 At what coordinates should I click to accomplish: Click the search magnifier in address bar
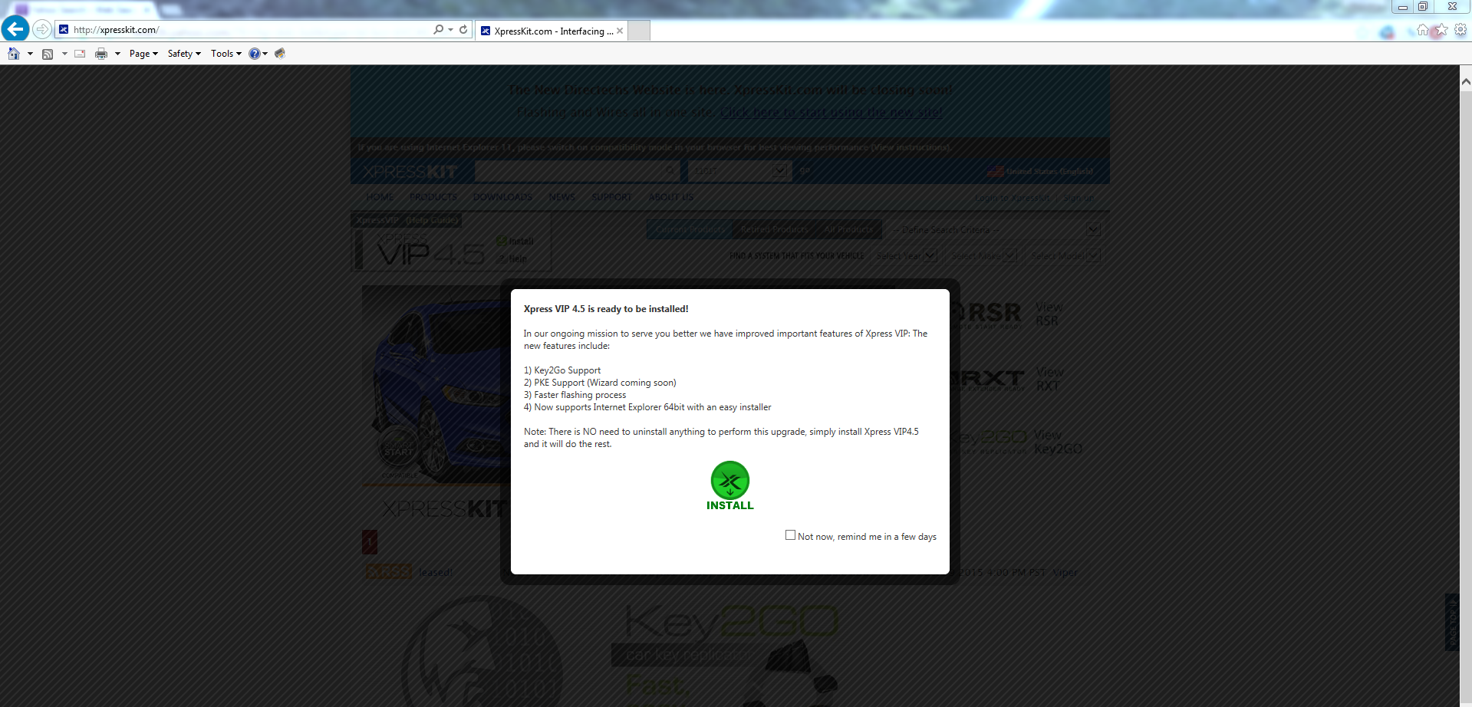point(438,29)
